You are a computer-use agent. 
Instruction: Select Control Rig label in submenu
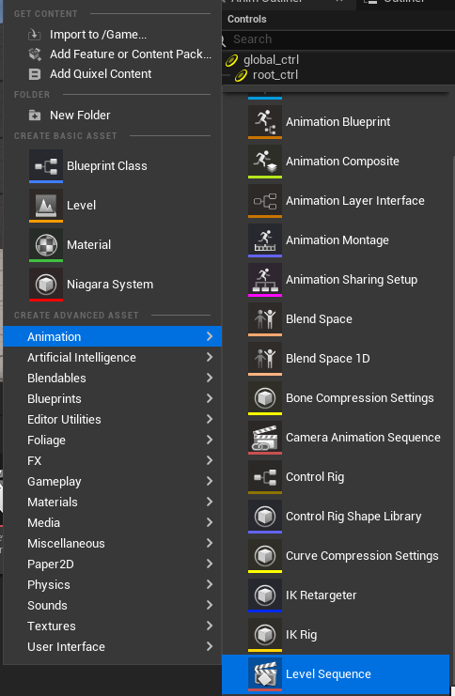(315, 477)
